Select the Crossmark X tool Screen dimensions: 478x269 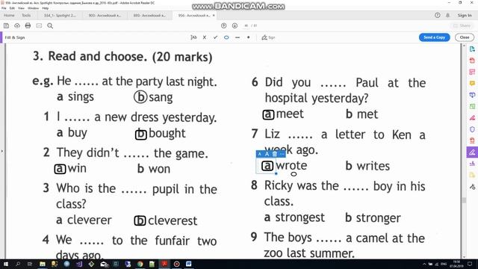[x=205, y=37]
